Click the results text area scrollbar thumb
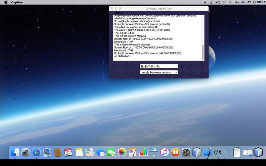266x166 pixels. coord(203,52)
